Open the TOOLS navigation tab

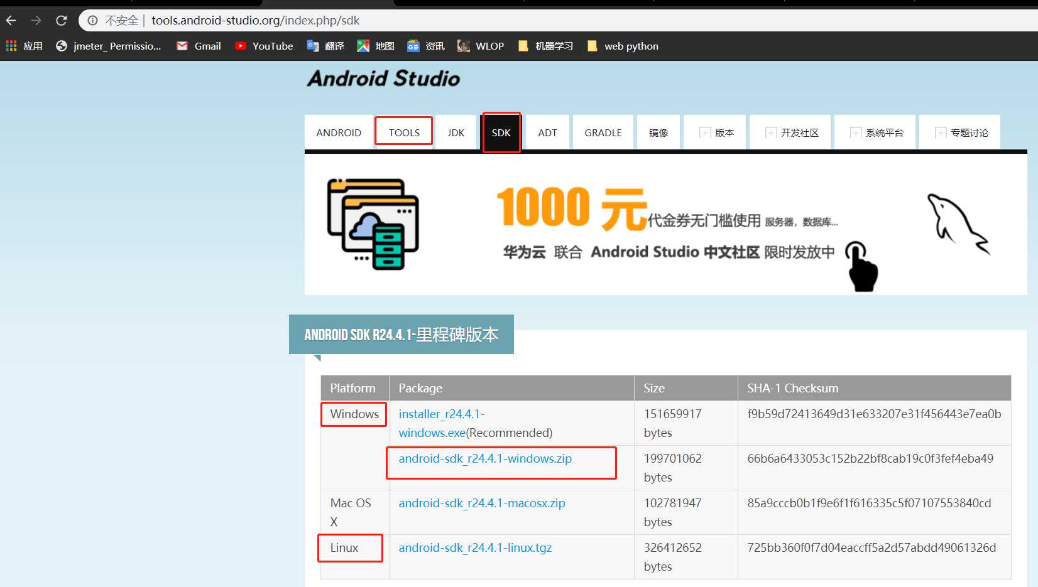(404, 131)
